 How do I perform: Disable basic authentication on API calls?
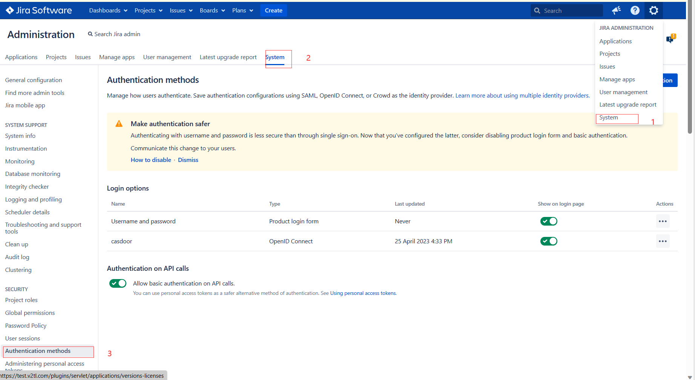click(118, 283)
